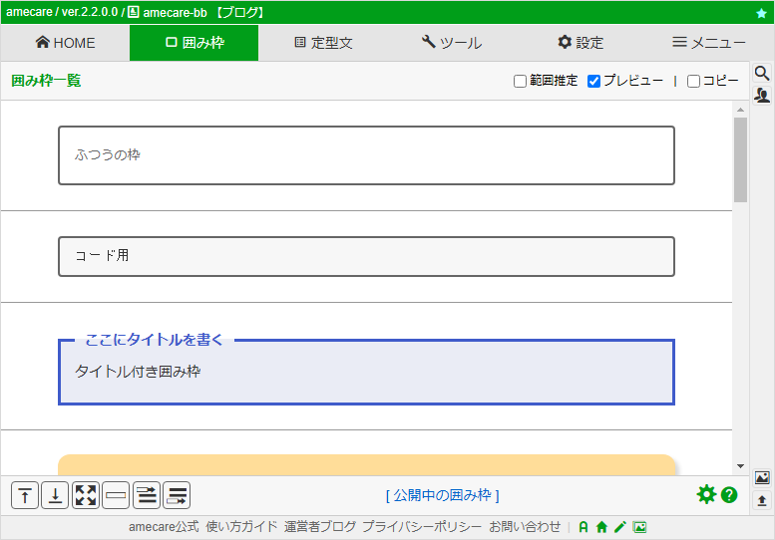Screen dimensions: 775x540
Task: Open the 使い方ガイド footer link
Action: [241, 527]
